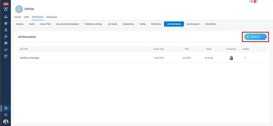The width and height of the screenshot is (273, 126).
Task: Click the No OKRs cell
Action: pos(187,58)
